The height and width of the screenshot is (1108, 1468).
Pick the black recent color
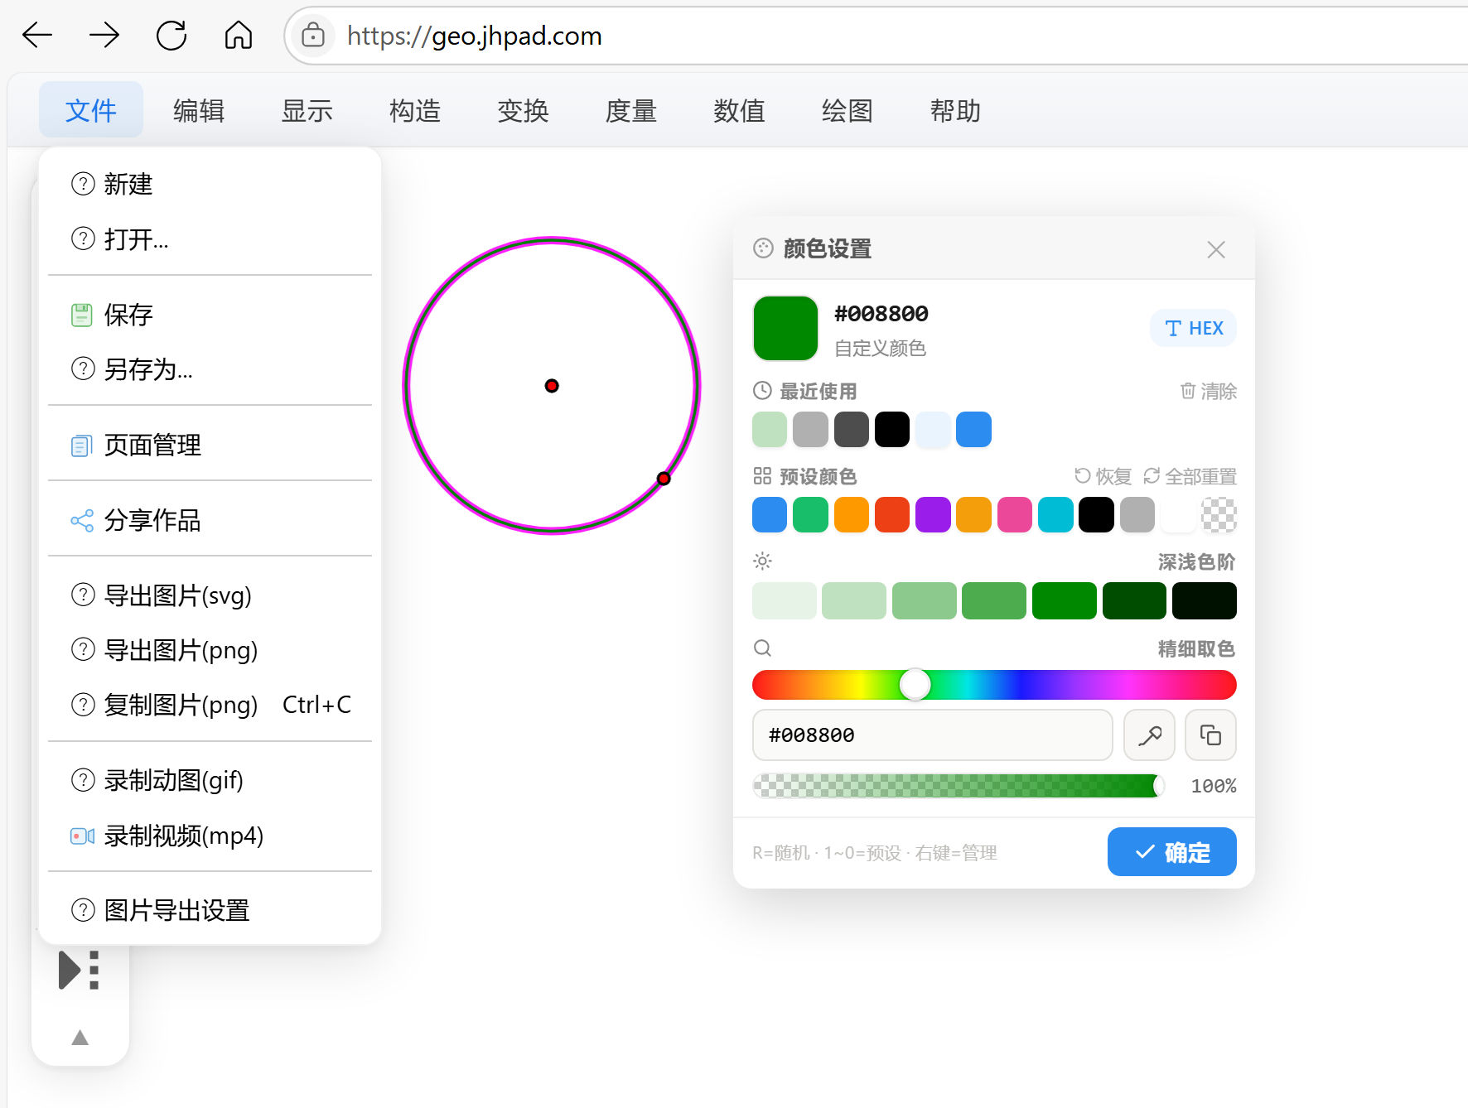pyautogui.click(x=892, y=429)
